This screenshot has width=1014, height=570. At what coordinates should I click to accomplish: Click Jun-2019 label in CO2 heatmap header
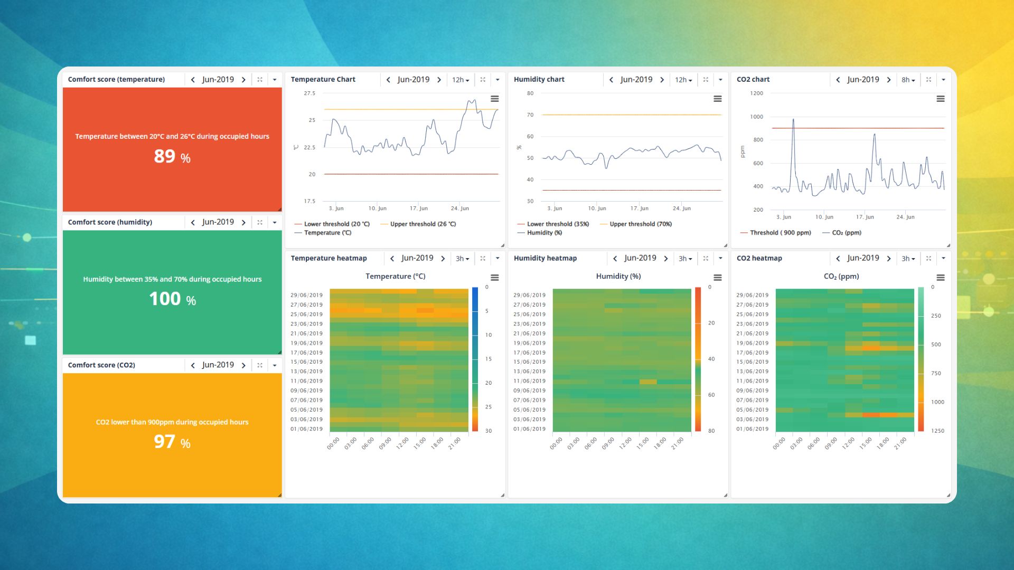863,259
